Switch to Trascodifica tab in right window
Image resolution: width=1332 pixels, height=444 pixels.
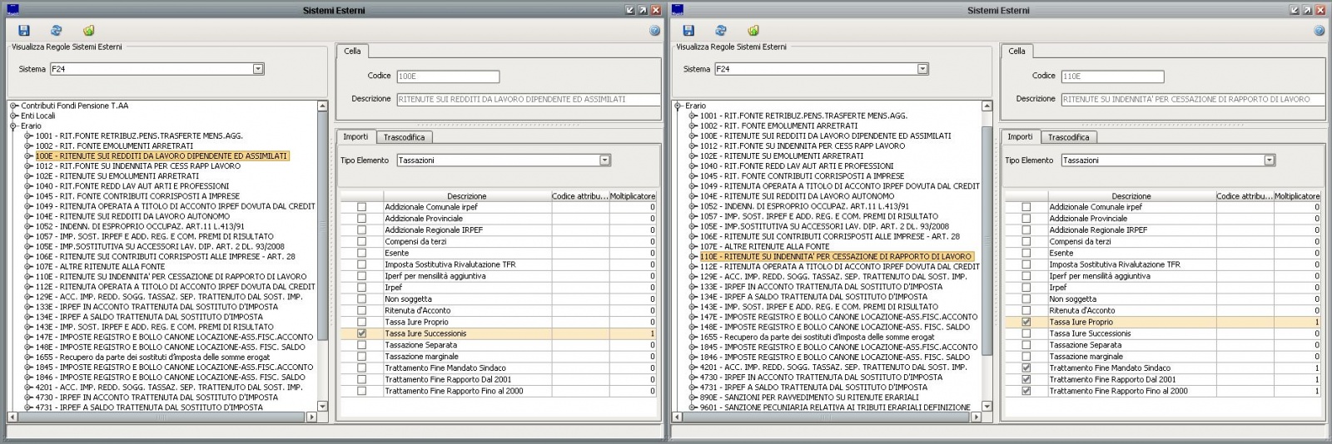coord(1068,137)
